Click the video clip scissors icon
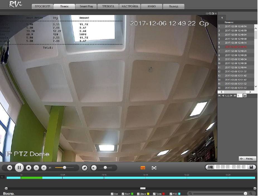 coord(211,167)
